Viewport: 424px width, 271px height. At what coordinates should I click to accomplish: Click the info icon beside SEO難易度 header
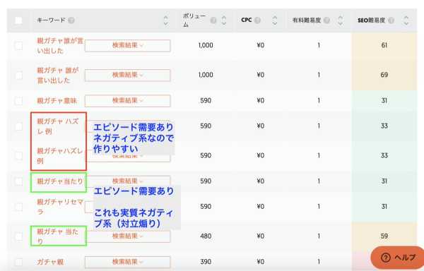click(x=391, y=20)
